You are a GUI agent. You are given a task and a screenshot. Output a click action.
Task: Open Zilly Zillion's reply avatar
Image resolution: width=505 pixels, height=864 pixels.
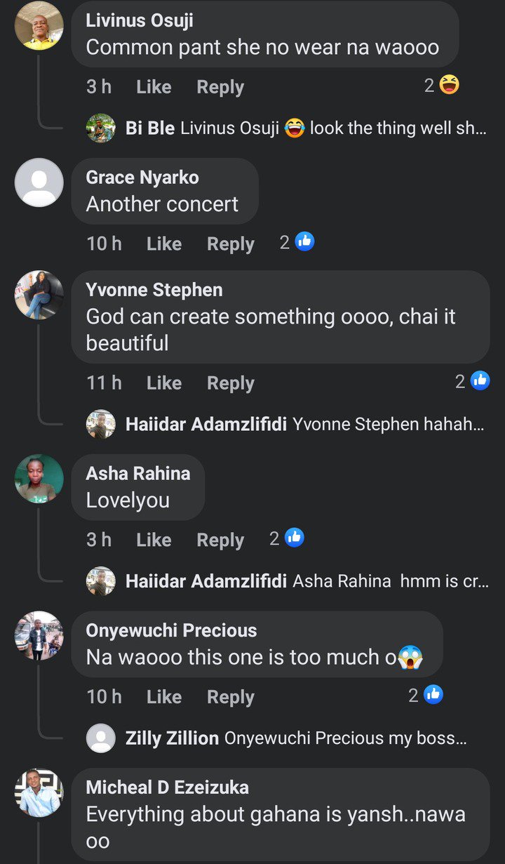tap(101, 738)
